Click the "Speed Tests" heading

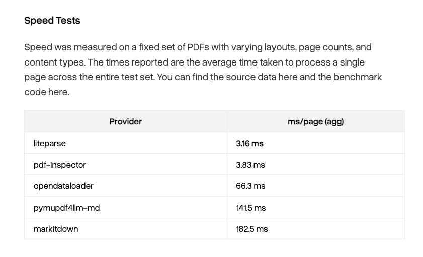tap(52, 21)
